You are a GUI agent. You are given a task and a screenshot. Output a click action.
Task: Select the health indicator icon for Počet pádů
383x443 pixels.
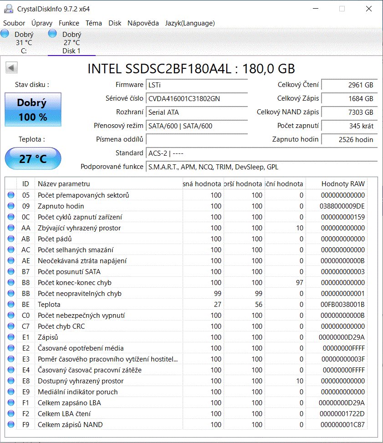(10, 239)
